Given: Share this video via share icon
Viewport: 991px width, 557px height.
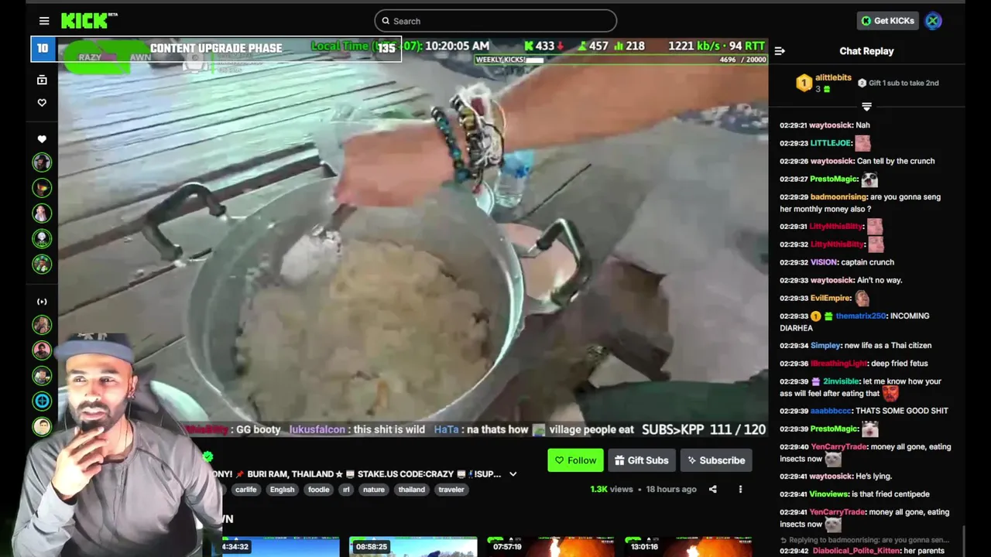Looking at the screenshot, I should pos(713,489).
